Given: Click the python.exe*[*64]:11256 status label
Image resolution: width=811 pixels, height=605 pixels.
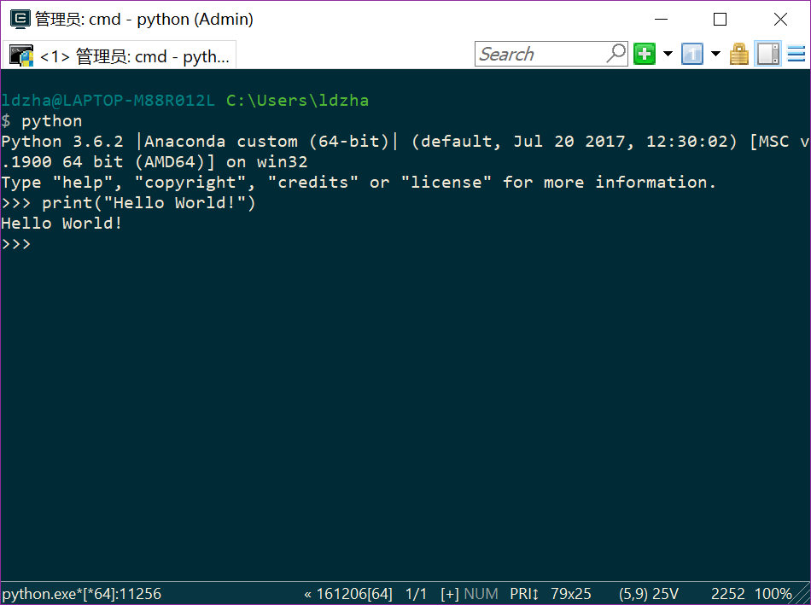Looking at the screenshot, I should 81,593.
